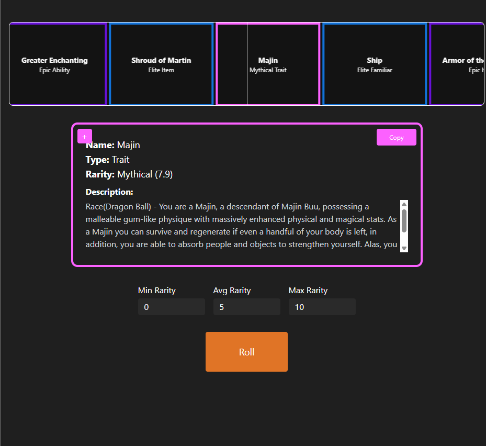
Task: Click the 'Rarity: Mythical (7.9)' text line
Action: (x=129, y=174)
